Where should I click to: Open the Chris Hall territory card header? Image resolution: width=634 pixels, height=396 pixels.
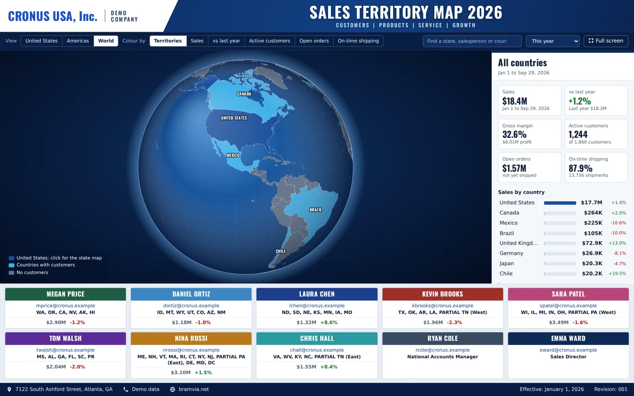click(x=317, y=339)
